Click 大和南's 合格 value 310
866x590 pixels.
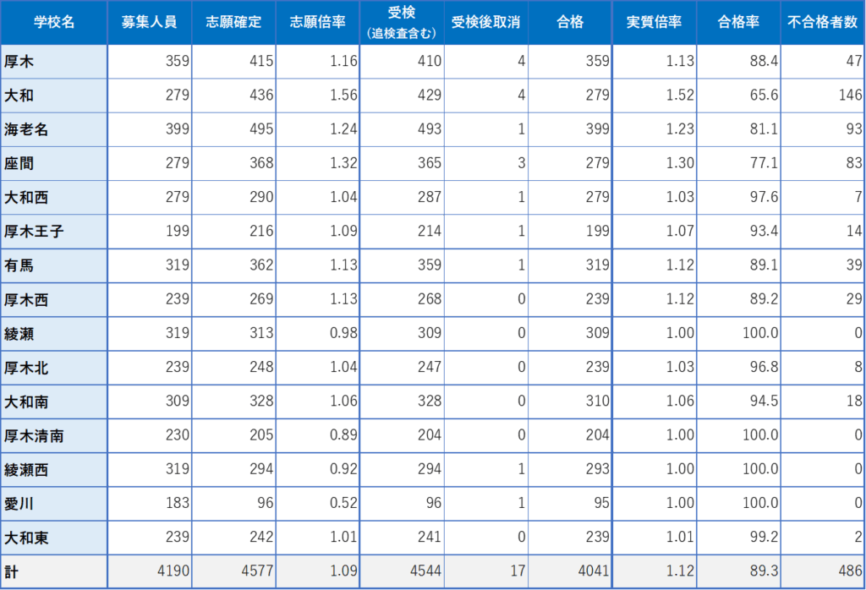coord(598,401)
